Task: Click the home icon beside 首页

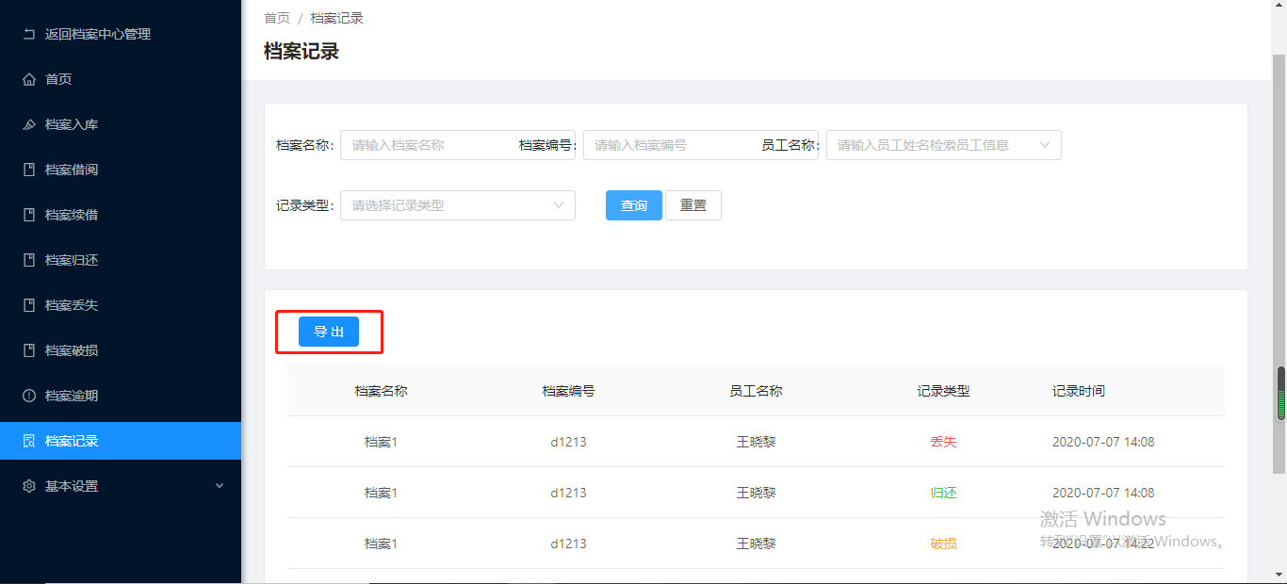Action: (x=29, y=79)
